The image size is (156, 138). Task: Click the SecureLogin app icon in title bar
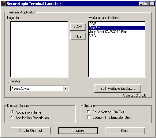[4, 4]
